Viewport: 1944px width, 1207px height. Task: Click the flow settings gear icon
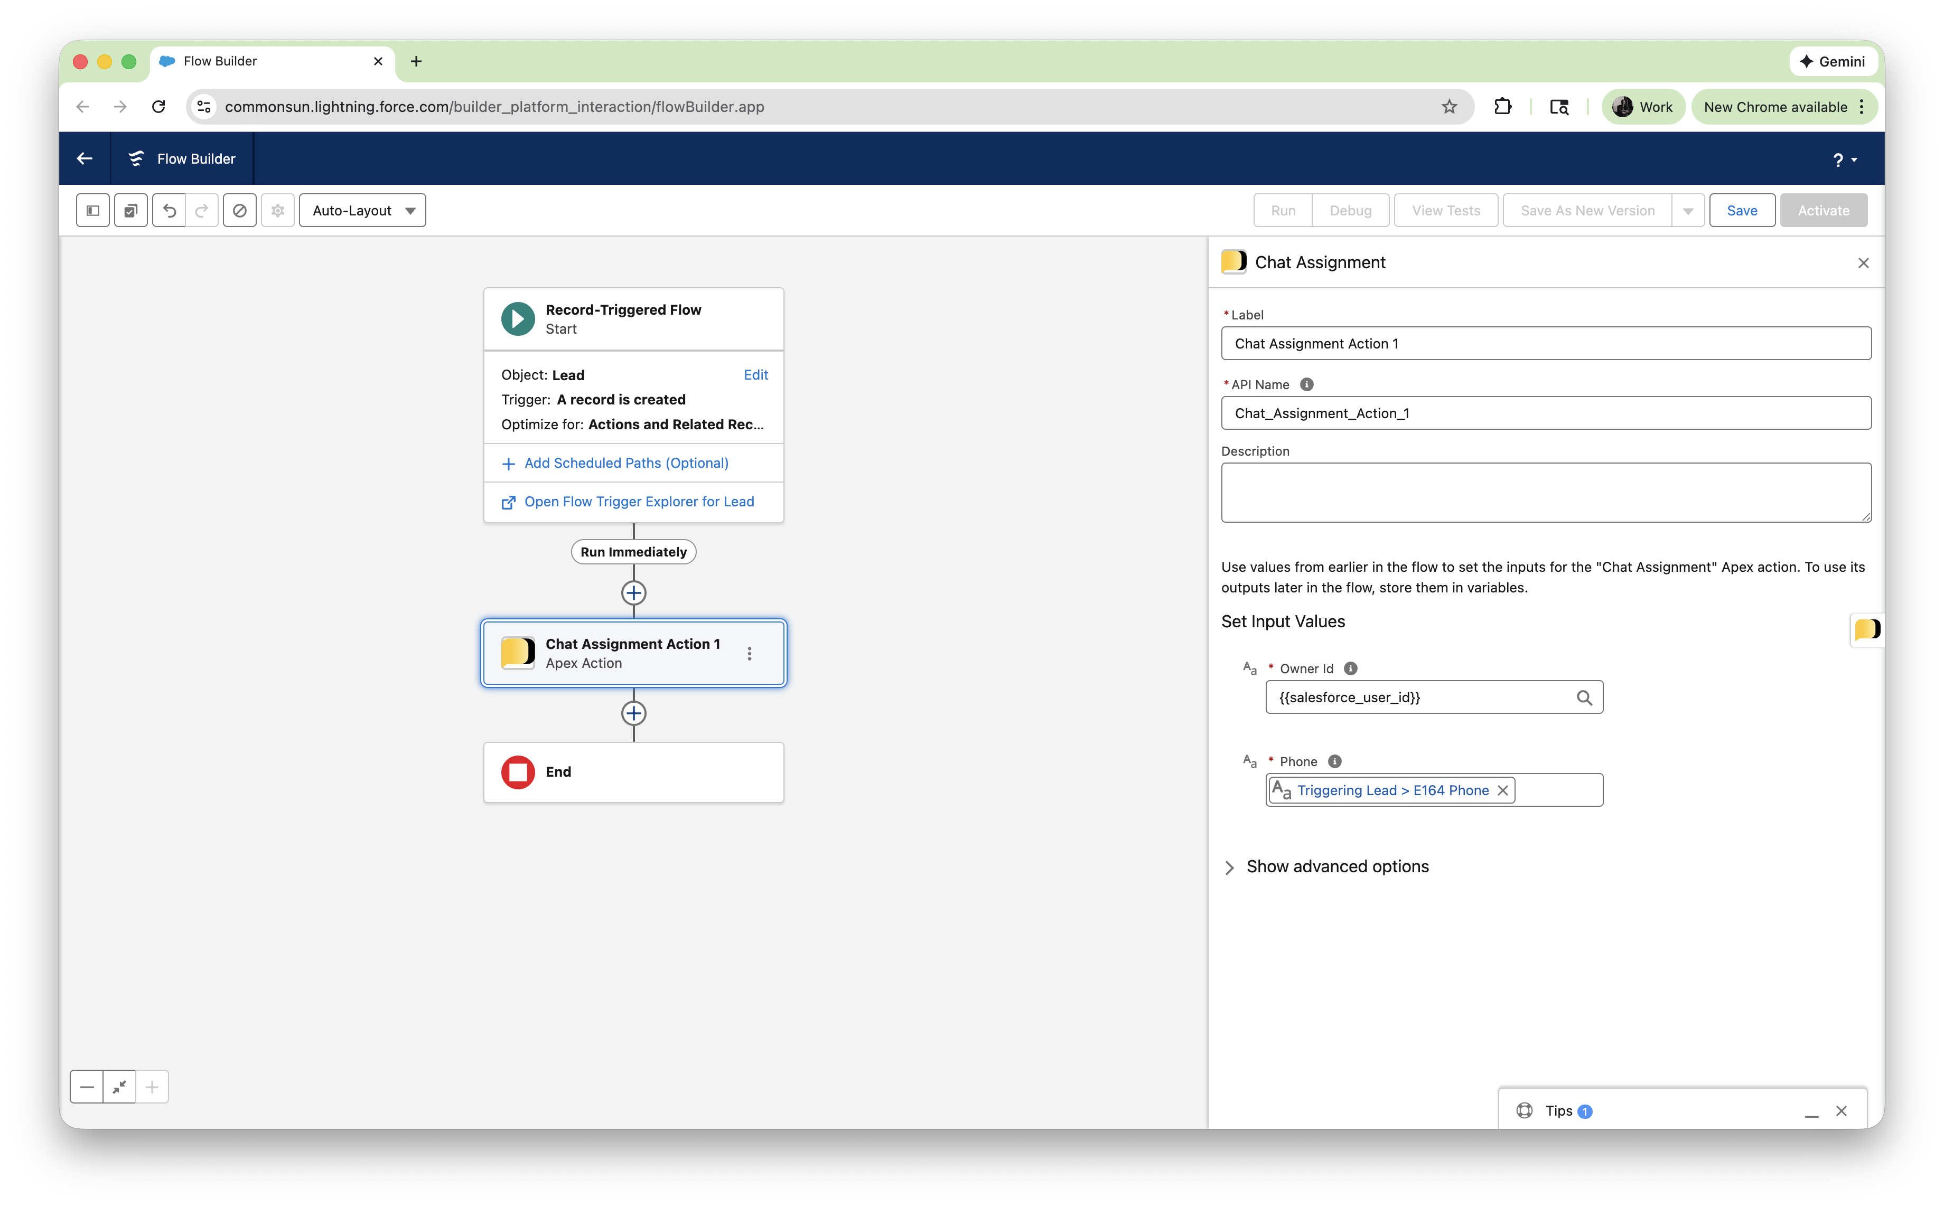pos(278,211)
